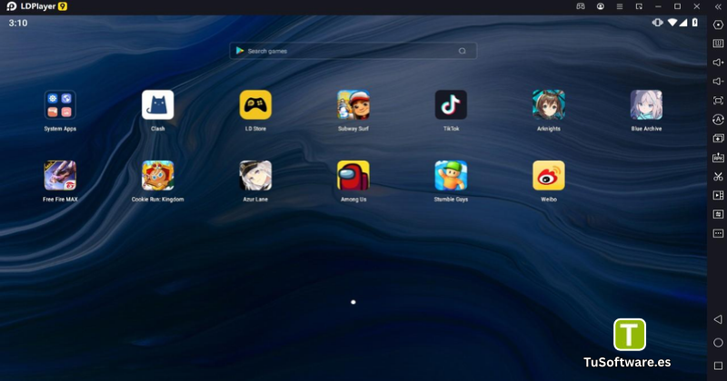
Task: Take a screenshot with scissors icon
Action: [718, 176]
